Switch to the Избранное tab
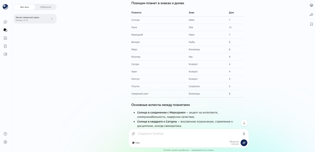 [46, 7]
